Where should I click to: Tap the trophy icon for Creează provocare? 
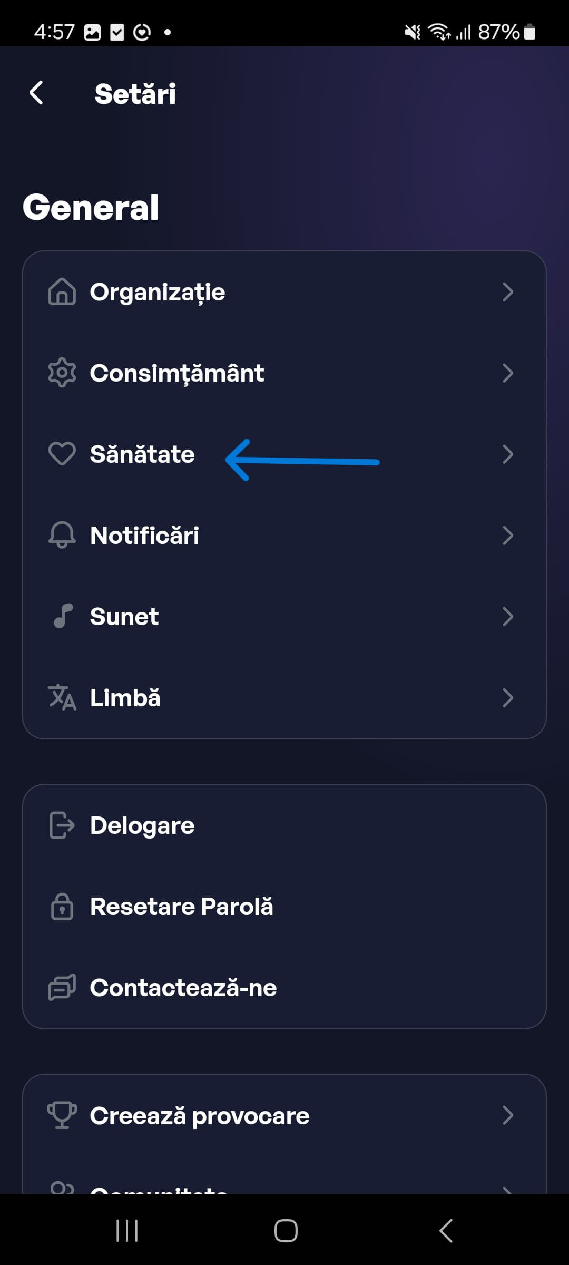point(62,1115)
